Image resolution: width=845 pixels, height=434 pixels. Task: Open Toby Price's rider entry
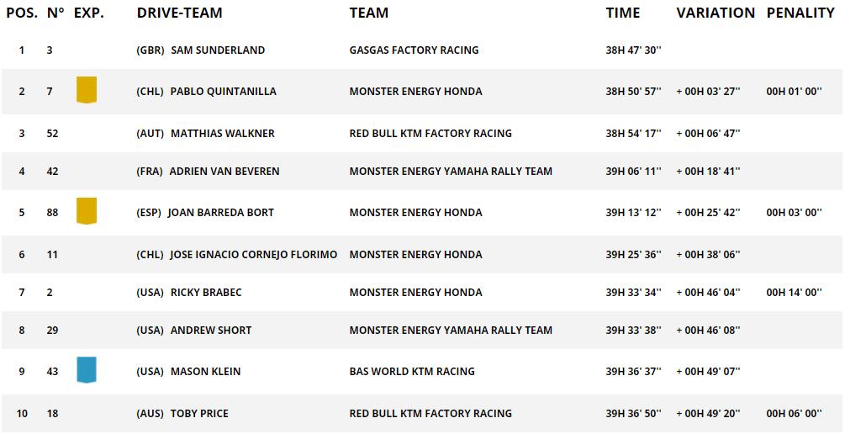[x=199, y=414]
